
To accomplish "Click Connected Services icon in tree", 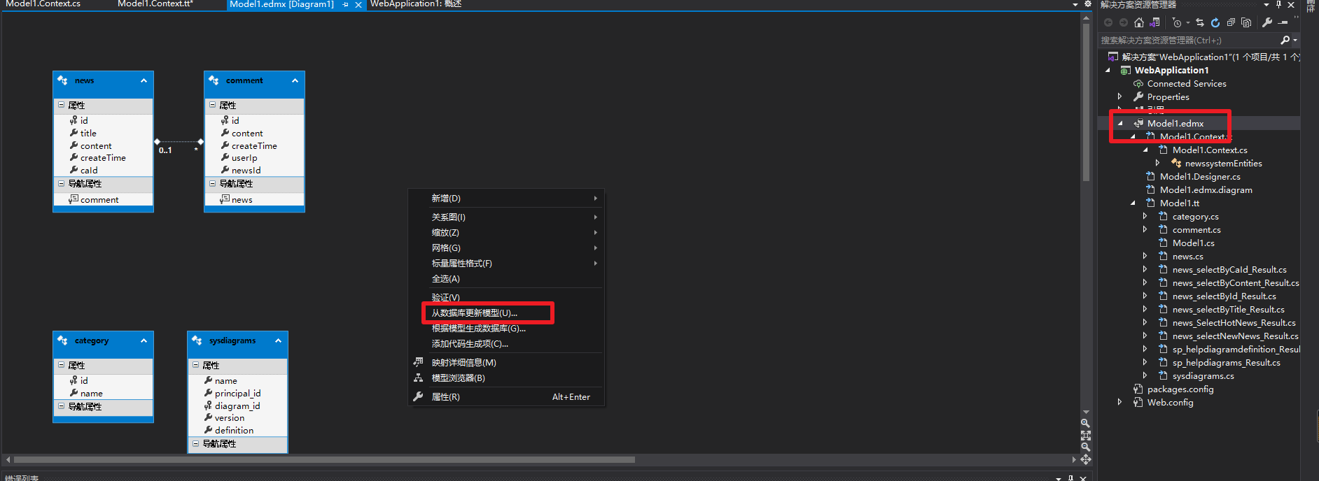I will 1138,84.
